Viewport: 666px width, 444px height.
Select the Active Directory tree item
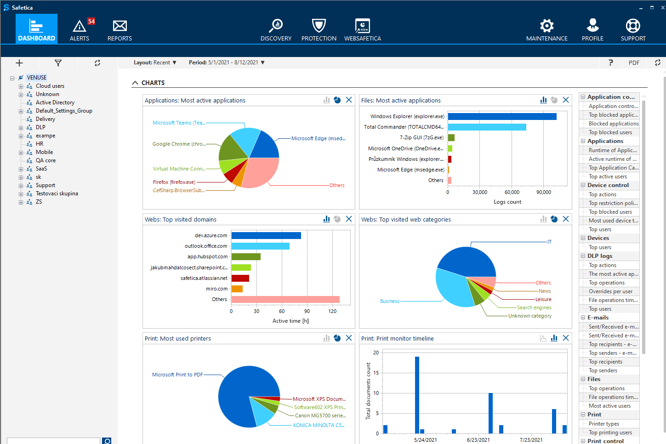(55, 102)
